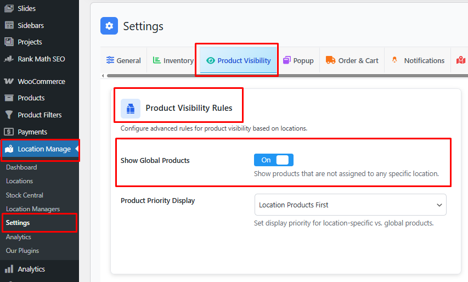Click the Rank Math SEO icon
Screen dimensions: 468x282
click(x=9, y=59)
